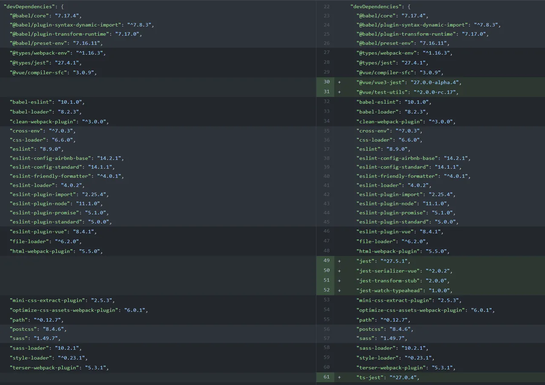Click line number 58 in the gutter

[x=327, y=348]
